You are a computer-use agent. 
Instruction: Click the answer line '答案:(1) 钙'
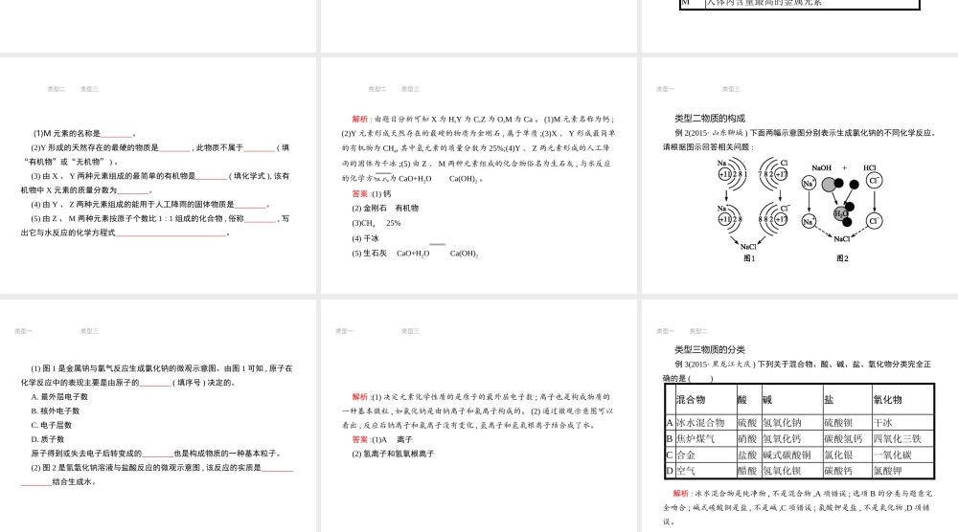[372, 194]
